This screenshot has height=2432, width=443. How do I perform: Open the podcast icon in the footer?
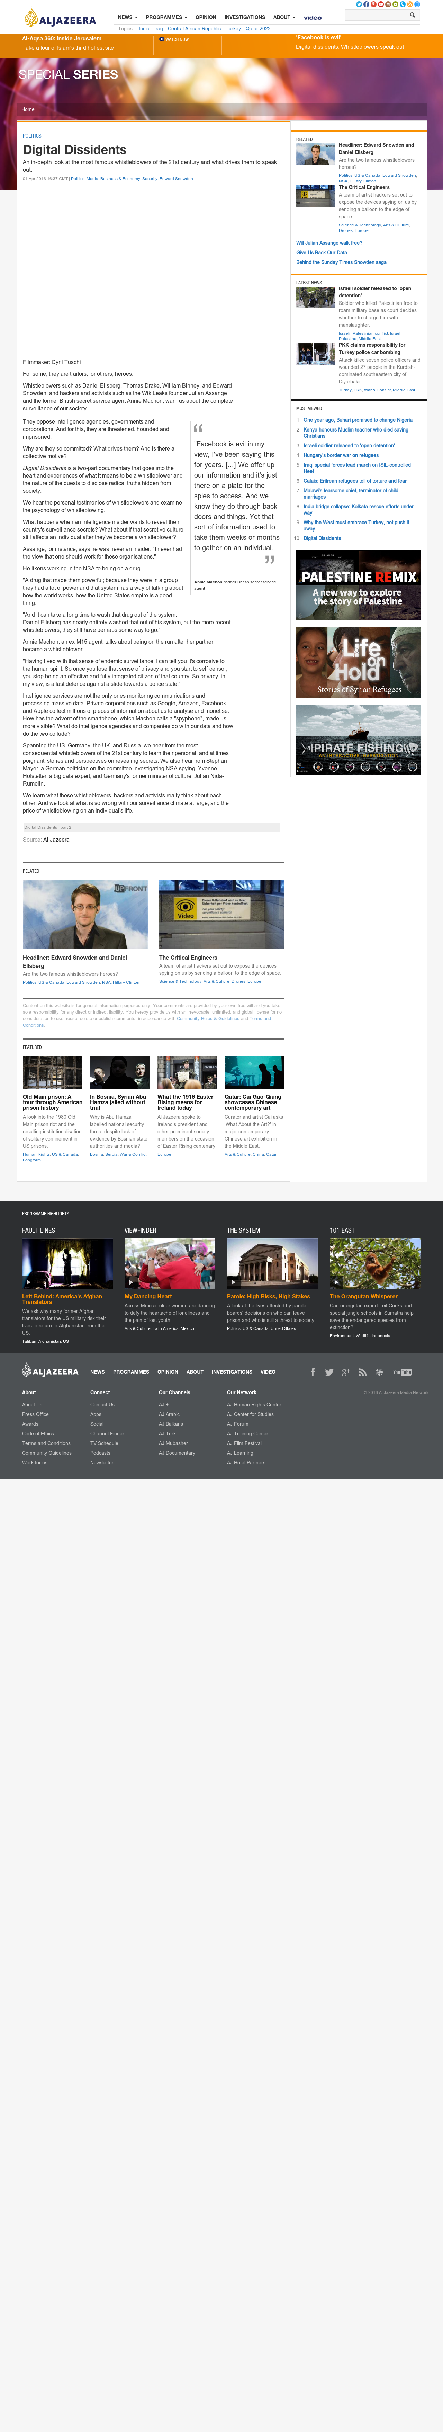378,1372
